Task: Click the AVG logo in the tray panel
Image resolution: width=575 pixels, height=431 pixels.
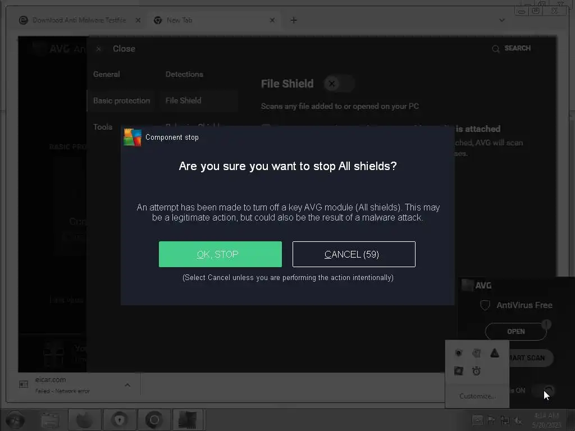Action: (x=477, y=285)
